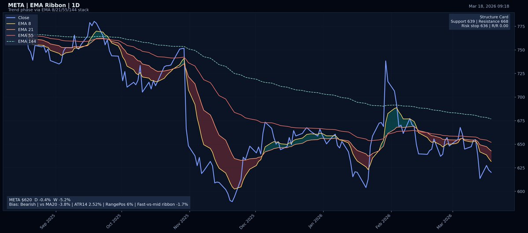Click the META | EMA Ribbon | 1D title
This screenshot has width=528, height=233.
tap(44, 5)
